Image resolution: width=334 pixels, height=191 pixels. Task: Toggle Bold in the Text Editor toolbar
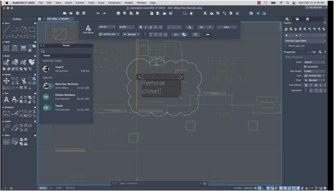pos(141,27)
